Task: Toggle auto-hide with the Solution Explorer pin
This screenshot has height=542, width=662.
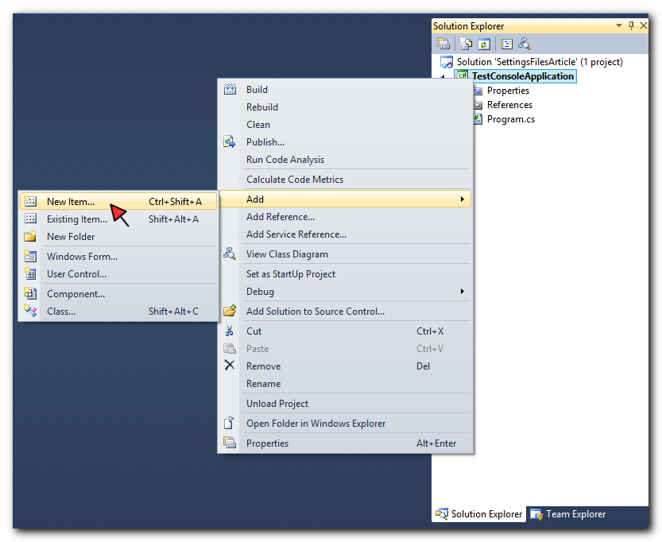Action: [x=632, y=25]
